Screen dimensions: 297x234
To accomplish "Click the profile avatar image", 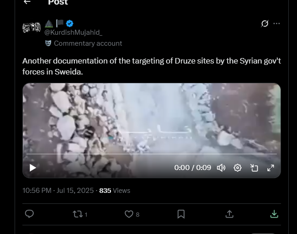I will (32, 27).
